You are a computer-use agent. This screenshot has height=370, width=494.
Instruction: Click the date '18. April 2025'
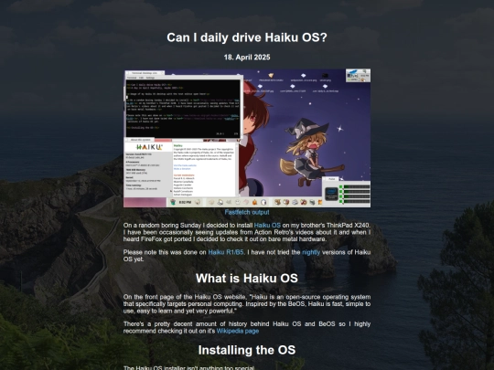pos(247,58)
